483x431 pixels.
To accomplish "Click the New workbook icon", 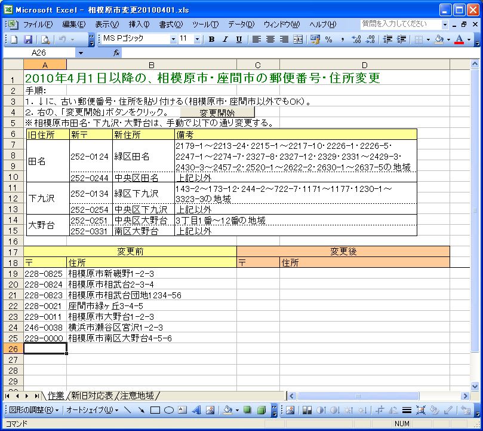I will click(13, 39).
